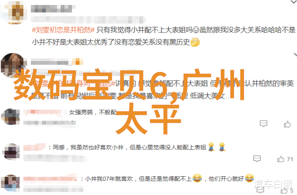
Task: Click the username on 小井我07年就喜欢 comment
Action: click(x=50, y=179)
